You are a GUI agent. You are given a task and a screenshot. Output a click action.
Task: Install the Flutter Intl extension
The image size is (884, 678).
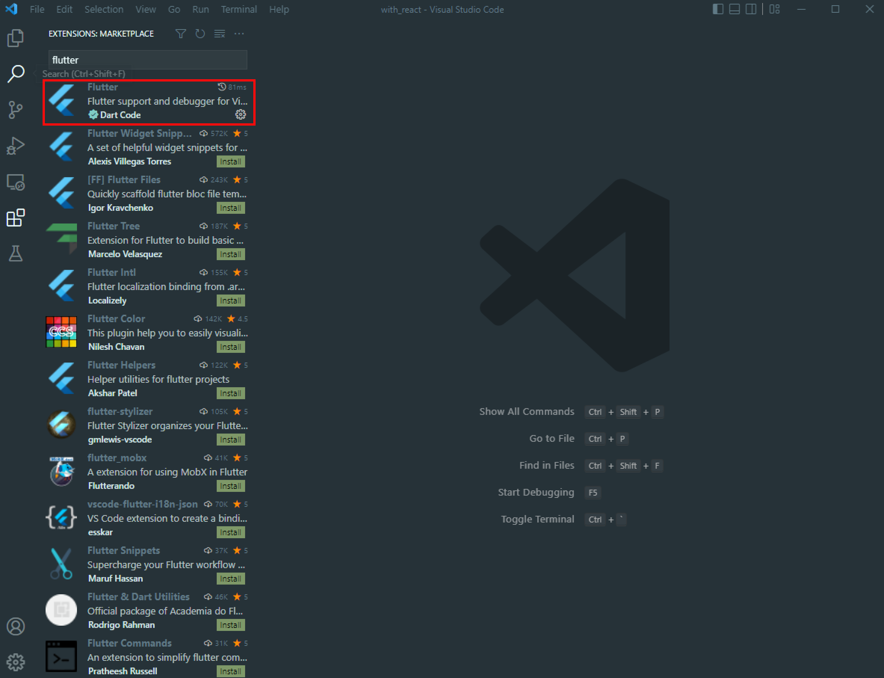coord(231,301)
